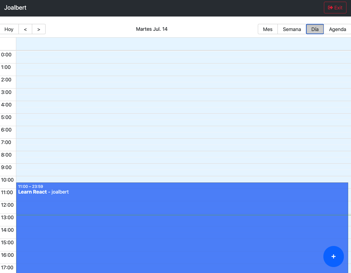Switch to Semana view
351x273 pixels.
coord(292,29)
